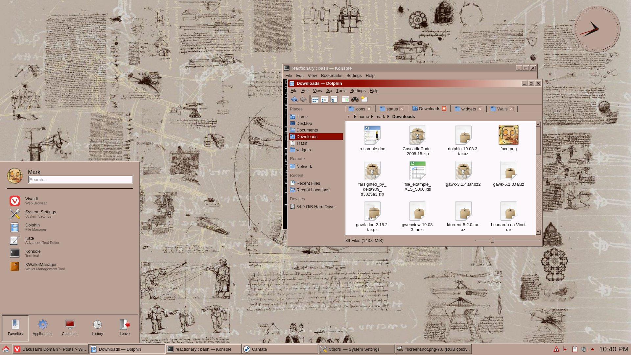The height and width of the screenshot is (355, 631).
Task: Launch Konsole from launcher favorites
Action: pyautogui.click(x=71, y=253)
